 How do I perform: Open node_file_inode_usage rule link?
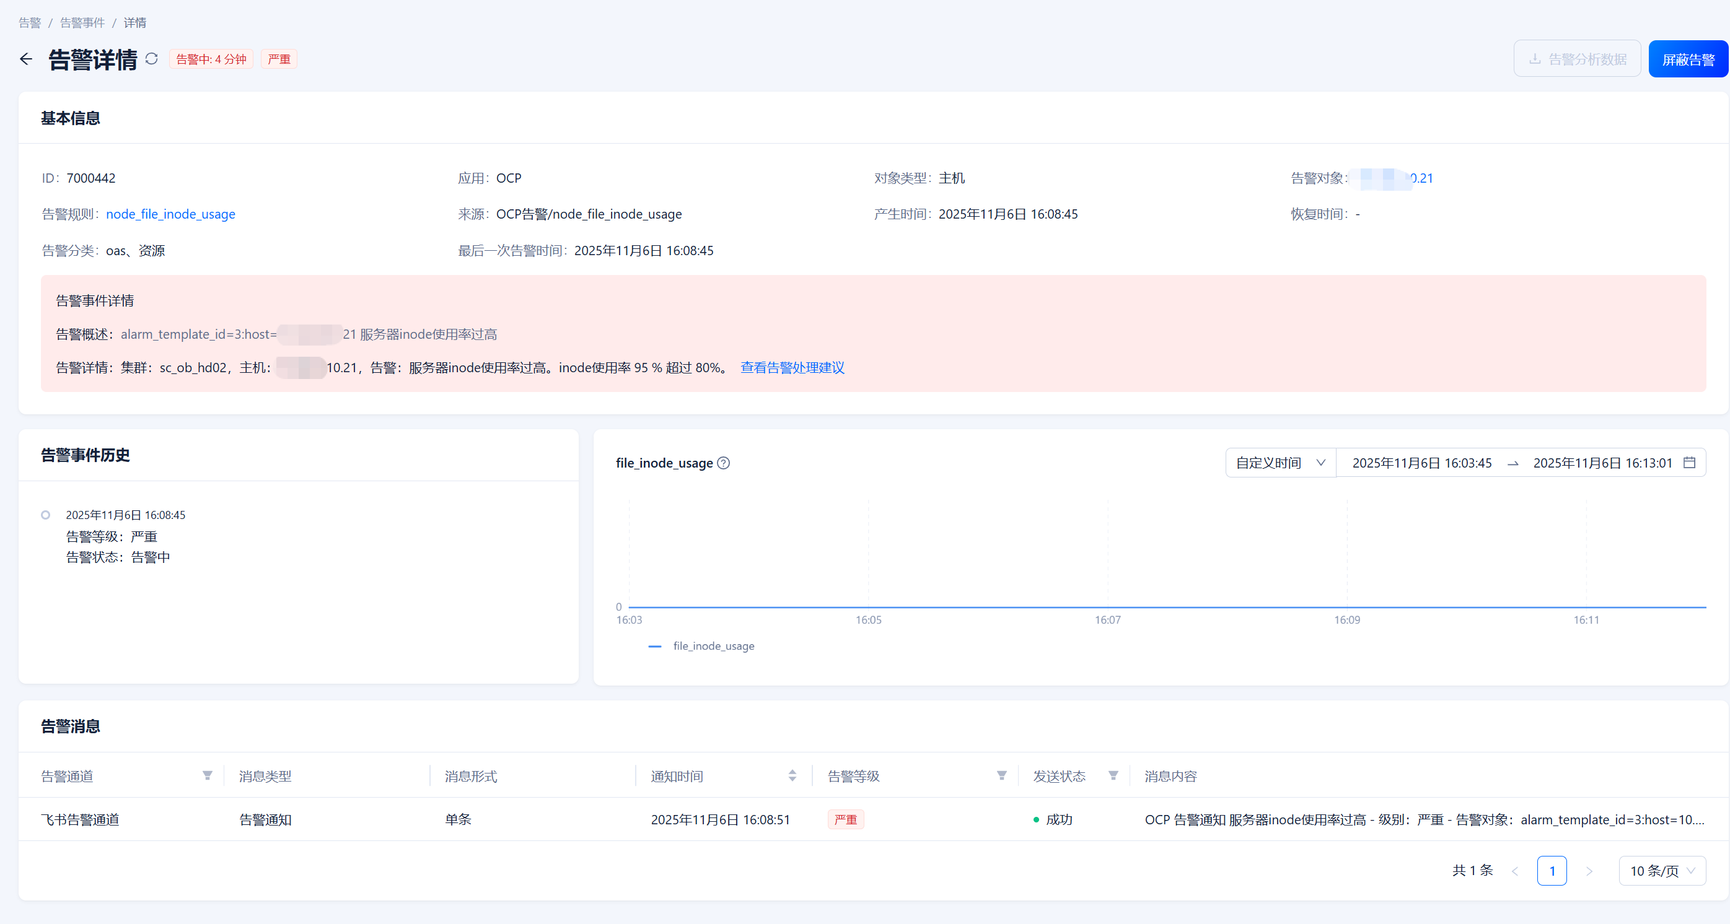170,214
